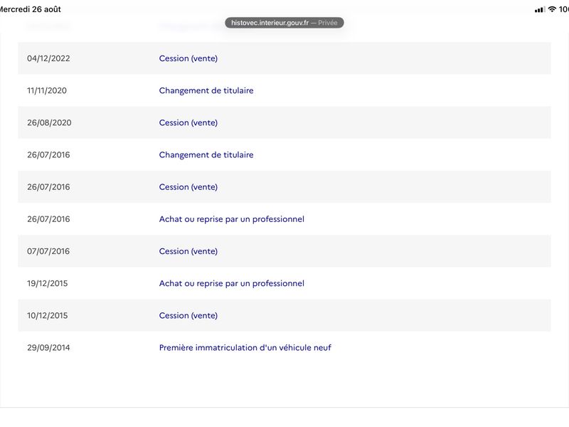569x427 pixels.
Task: Tap the cellular signal bars icon
Action: tap(540, 9)
